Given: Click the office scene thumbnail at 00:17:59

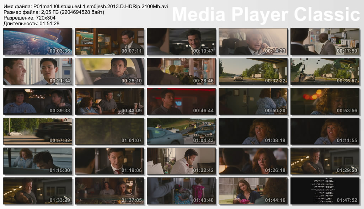Looking at the screenshot, I should [x=325, y=42].
